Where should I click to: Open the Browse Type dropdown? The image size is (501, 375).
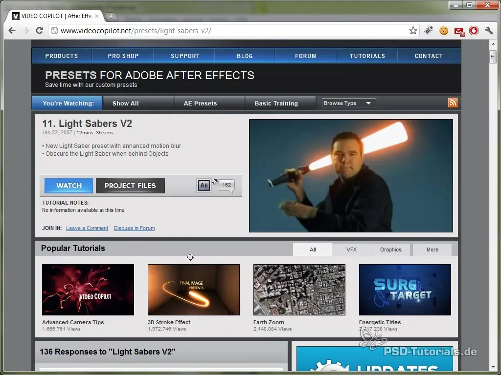tap(348, 103)
